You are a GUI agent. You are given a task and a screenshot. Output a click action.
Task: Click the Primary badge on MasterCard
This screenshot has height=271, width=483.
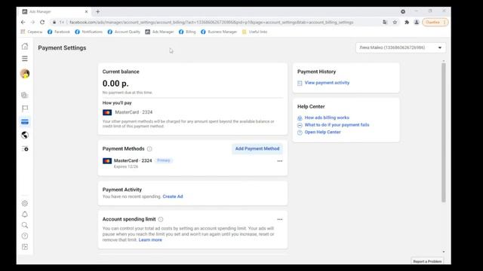[x=164, y=160]
